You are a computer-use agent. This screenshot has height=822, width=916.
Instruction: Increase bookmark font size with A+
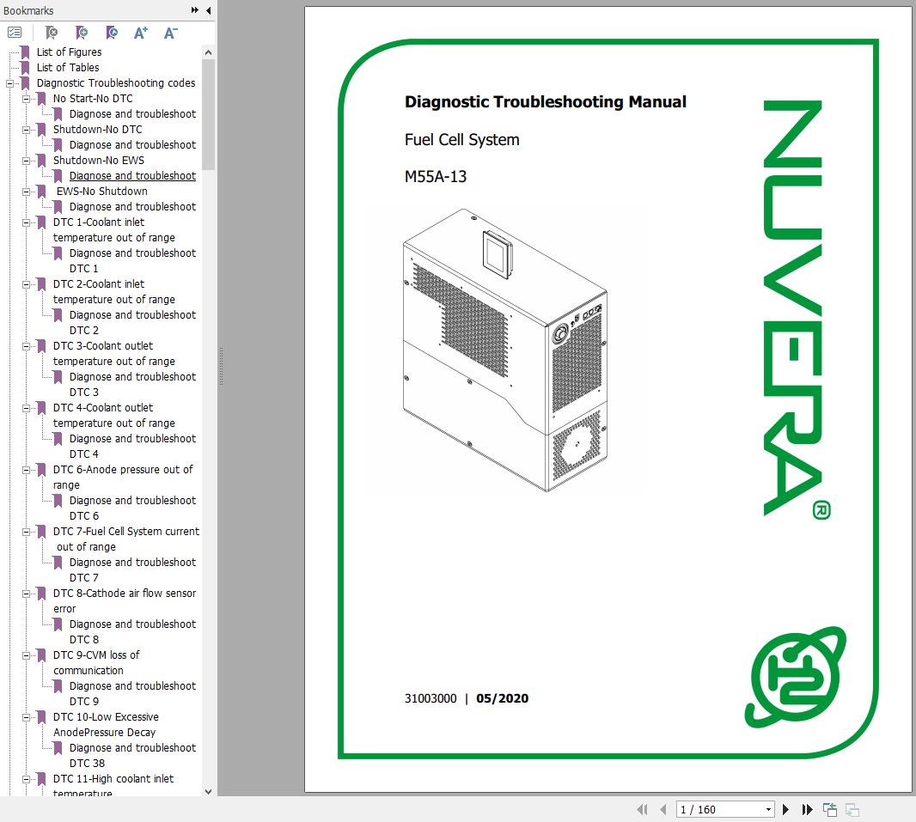tap(141, 33)
